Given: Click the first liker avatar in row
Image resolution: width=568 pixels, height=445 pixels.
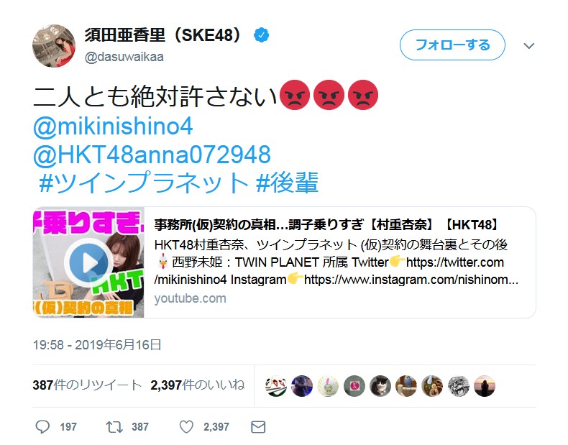Looking at the screenshot, I should click(275, 386).
